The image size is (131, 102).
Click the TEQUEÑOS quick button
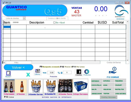(121, 80)
